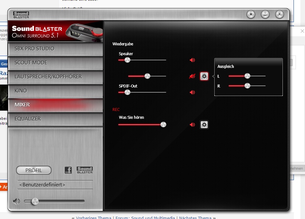Open Forum: Sound und Multimedia link in browser
305x219 pixels.
point(145,217)
